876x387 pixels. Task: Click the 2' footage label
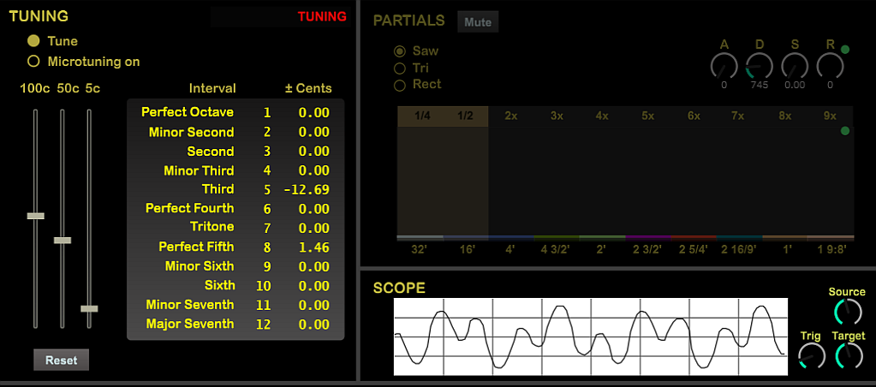[601, 250]
